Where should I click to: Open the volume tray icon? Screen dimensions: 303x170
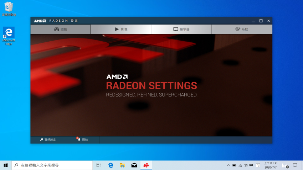[x=246, y=165]
